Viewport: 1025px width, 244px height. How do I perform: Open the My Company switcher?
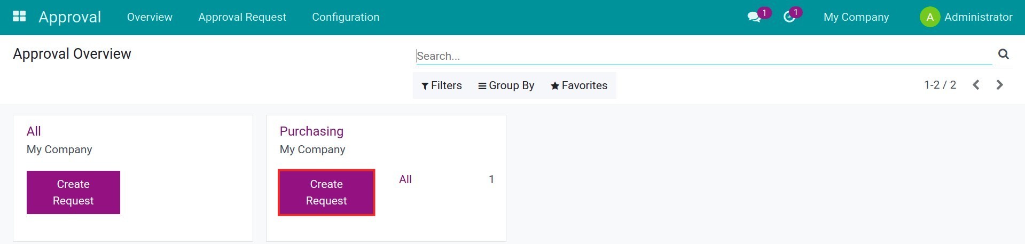(x=856, y=17)
